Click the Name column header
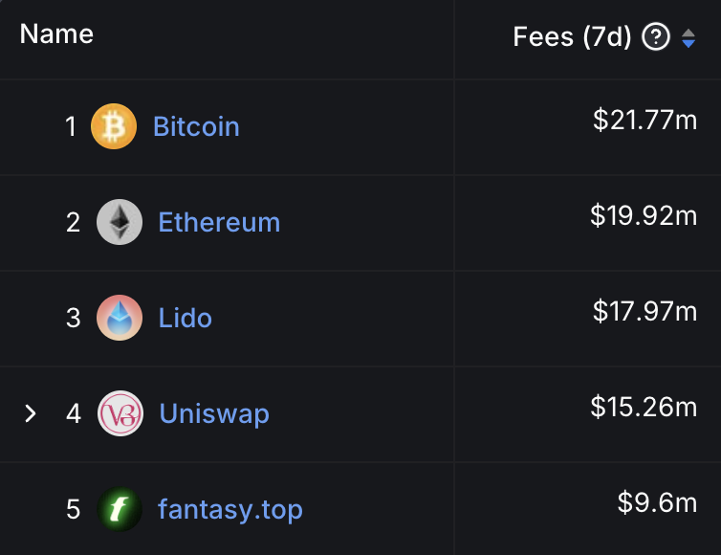This screenshot has height=555, width=721. point(56,34)
